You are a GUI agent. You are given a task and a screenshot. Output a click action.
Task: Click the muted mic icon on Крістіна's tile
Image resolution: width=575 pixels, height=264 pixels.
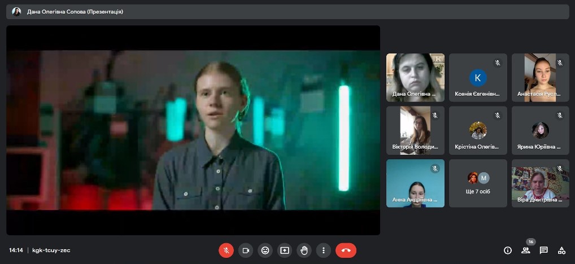point(498,115)
